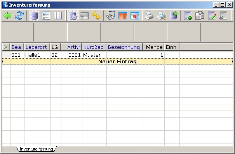Click the Bezeichnung column header
This screenshot has height=154, width=235.
click(124, 47)
